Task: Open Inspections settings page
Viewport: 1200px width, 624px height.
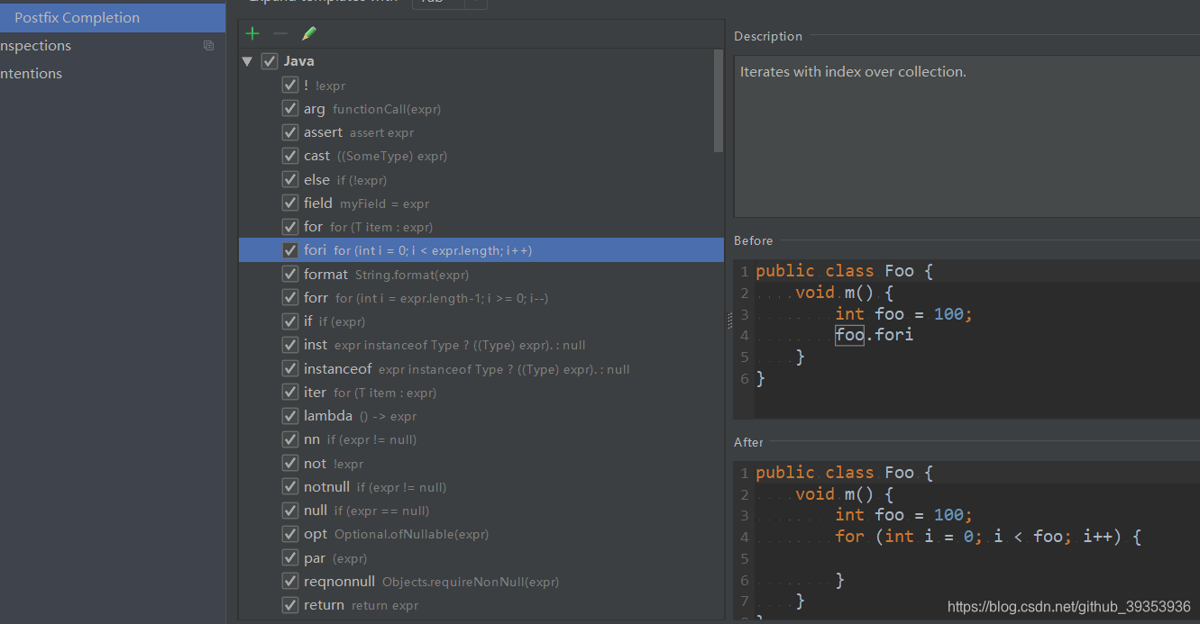Action: pos(113,46)
